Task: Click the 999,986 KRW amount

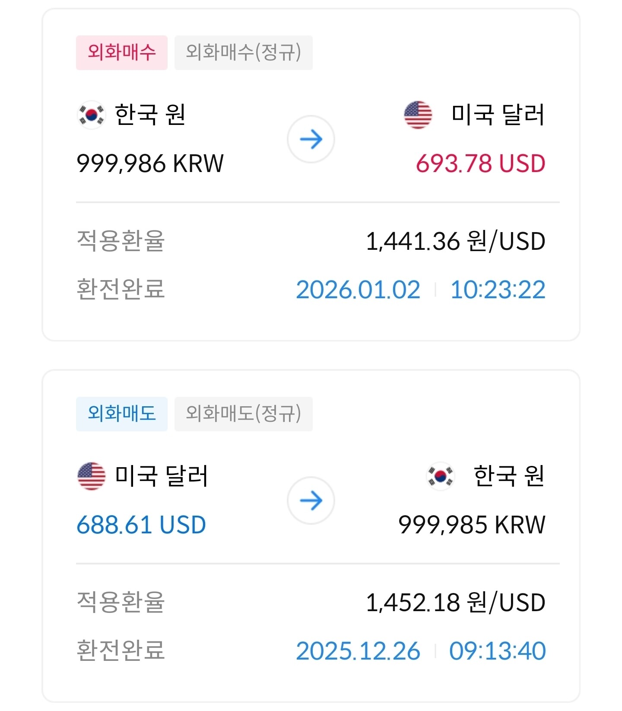Action: 150,164
